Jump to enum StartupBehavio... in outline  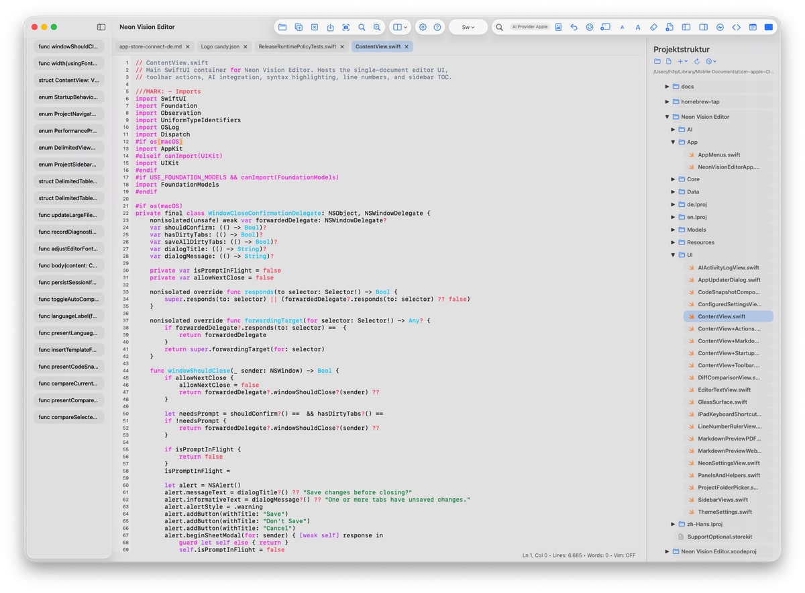[x=69, y=97]
